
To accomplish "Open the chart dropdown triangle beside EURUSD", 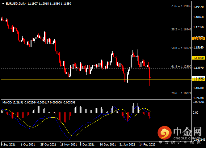I will coord(3,4).
